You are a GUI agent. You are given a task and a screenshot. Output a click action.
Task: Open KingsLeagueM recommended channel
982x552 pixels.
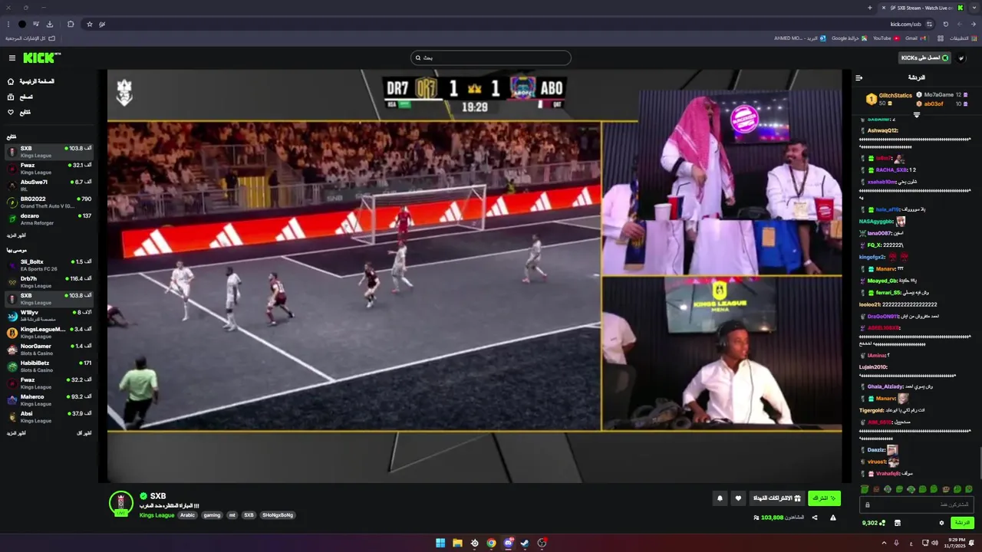tap(49, 332)
